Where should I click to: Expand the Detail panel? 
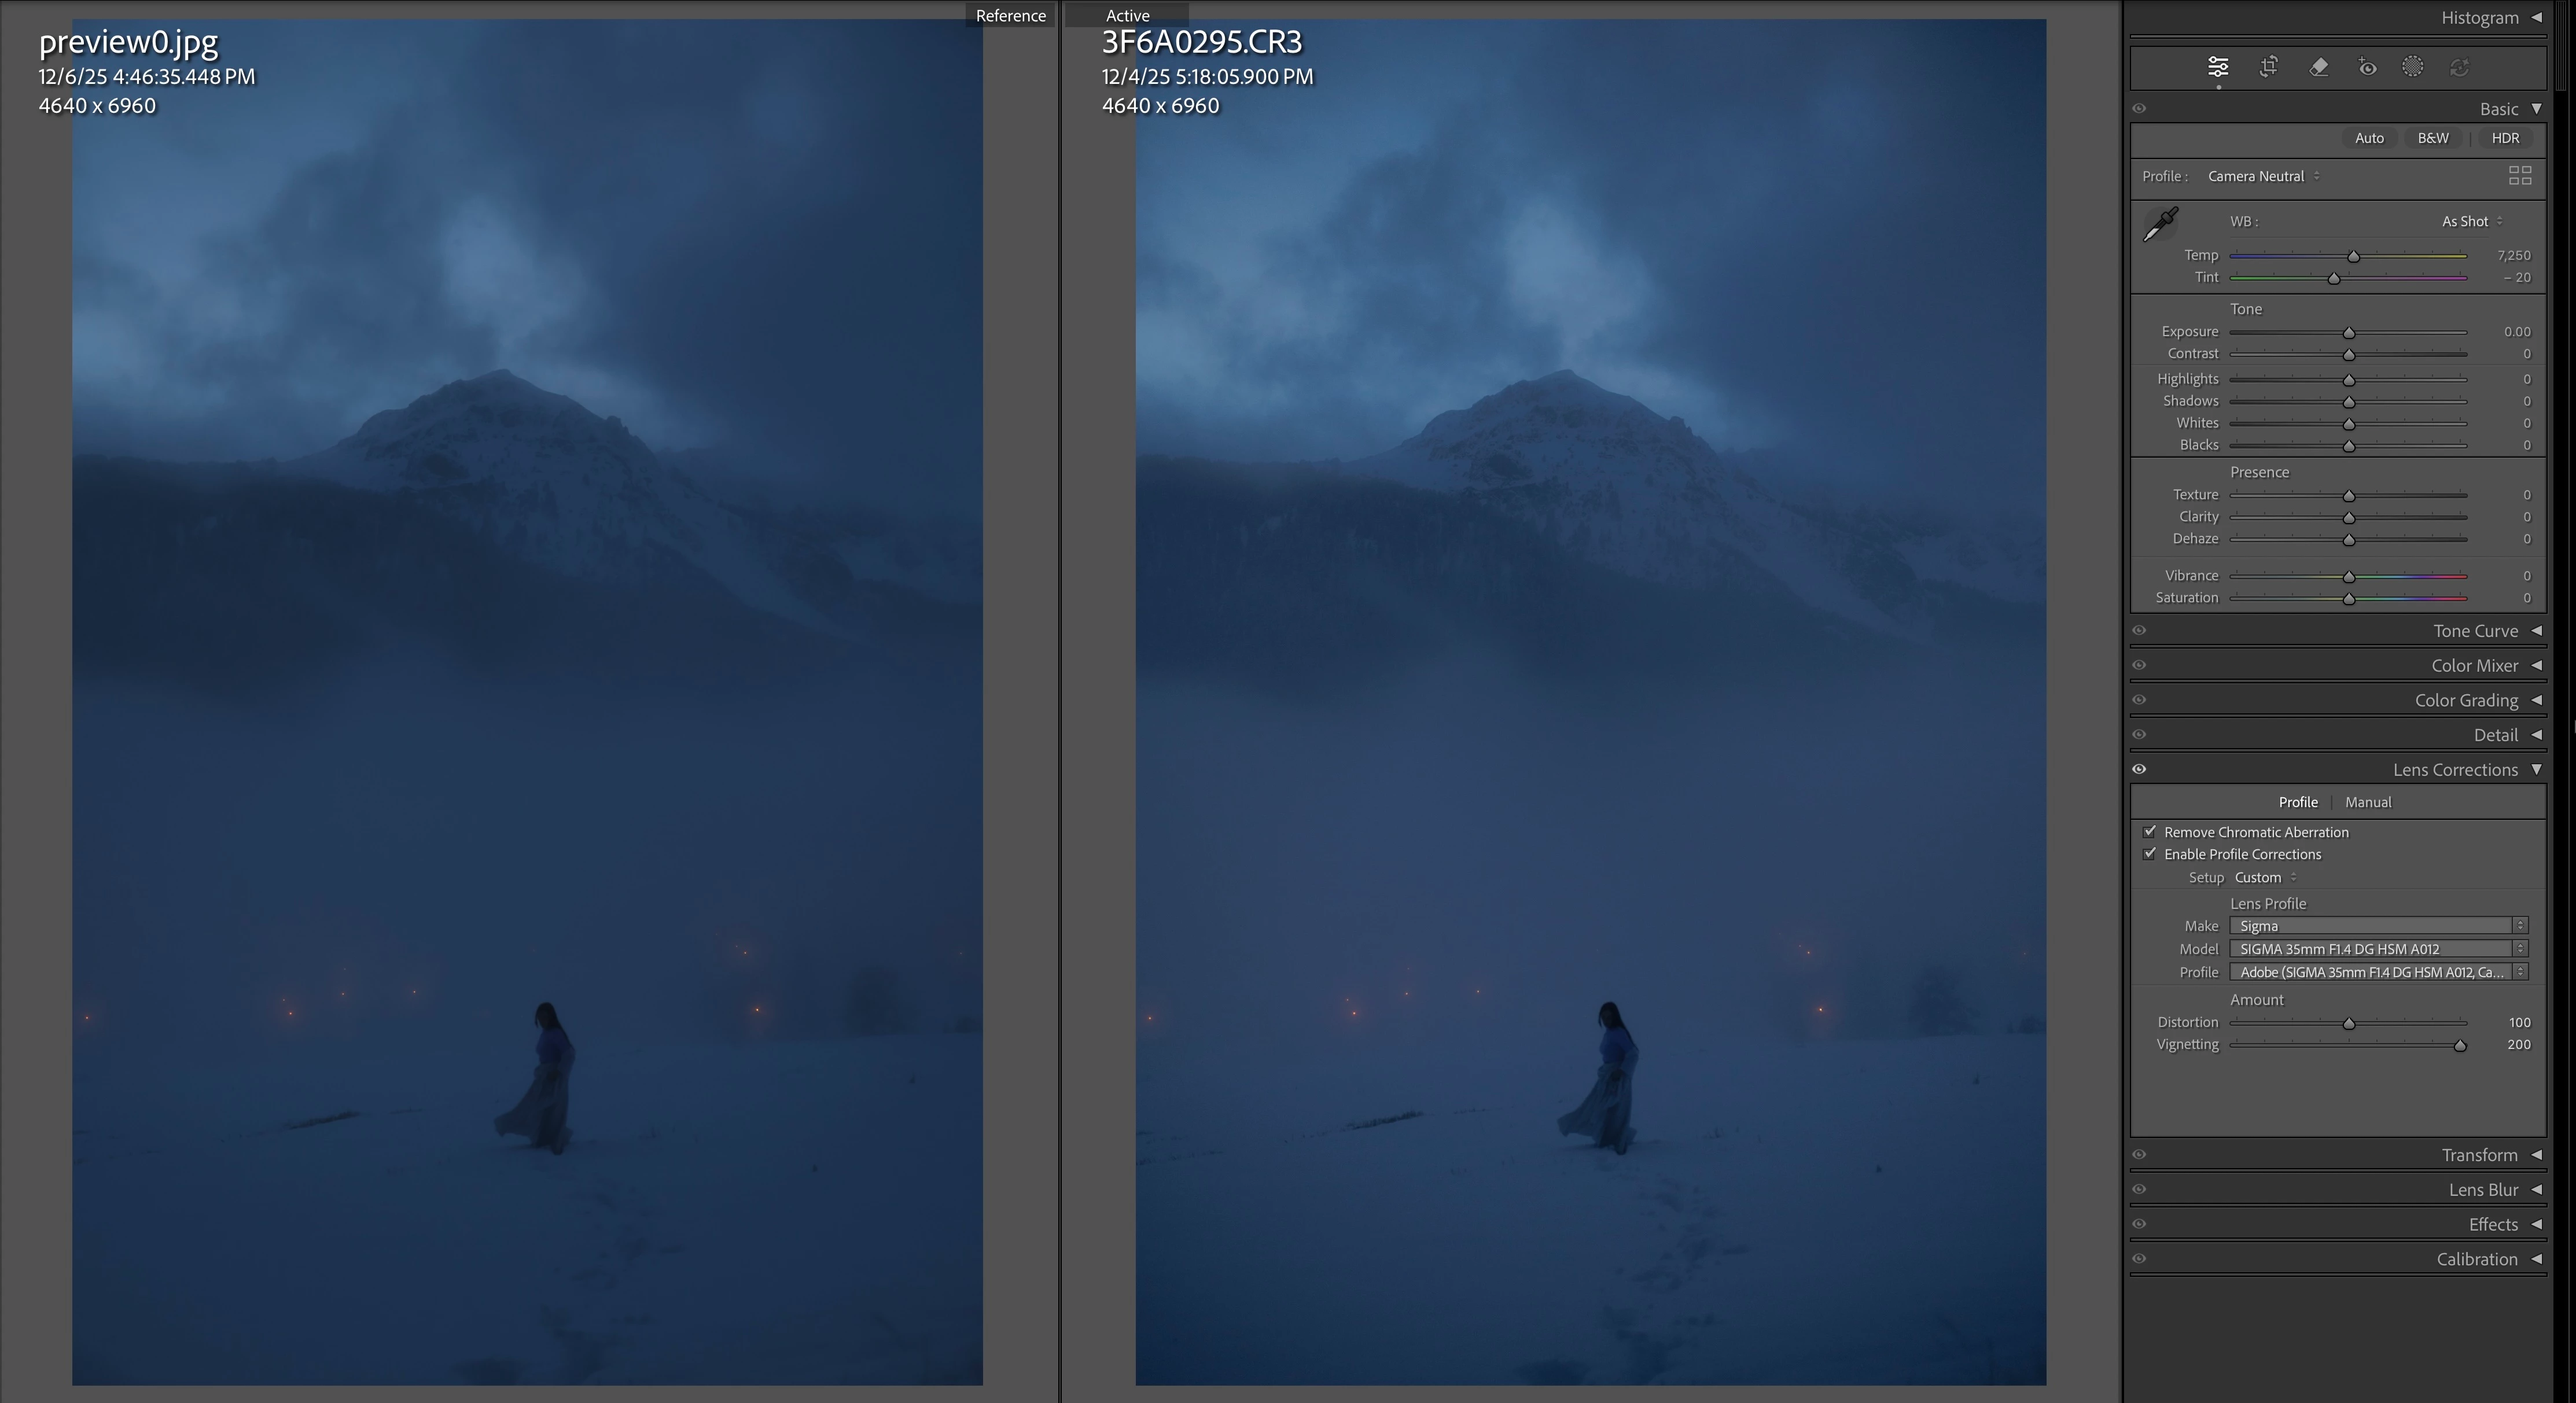pos(2536,734)
